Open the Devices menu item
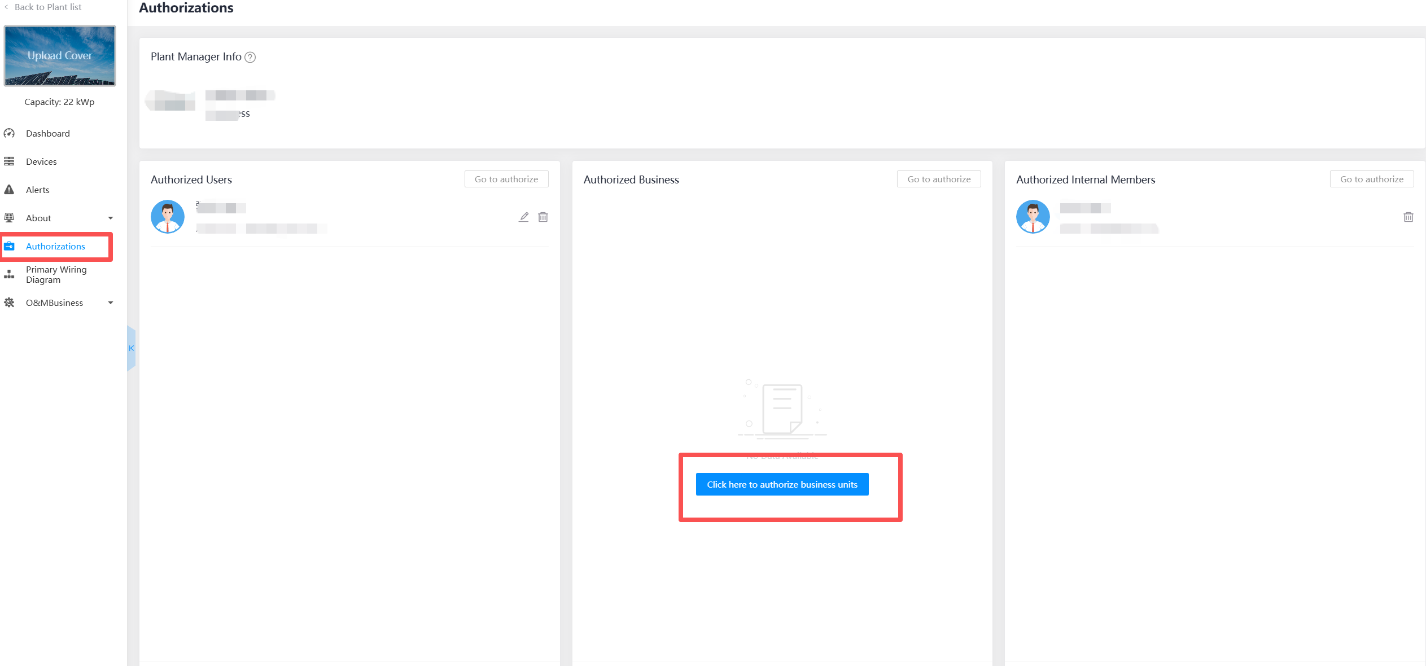The width and height of the screenshot is (1426, 666). pyautogui.click(x=41, y=161)
